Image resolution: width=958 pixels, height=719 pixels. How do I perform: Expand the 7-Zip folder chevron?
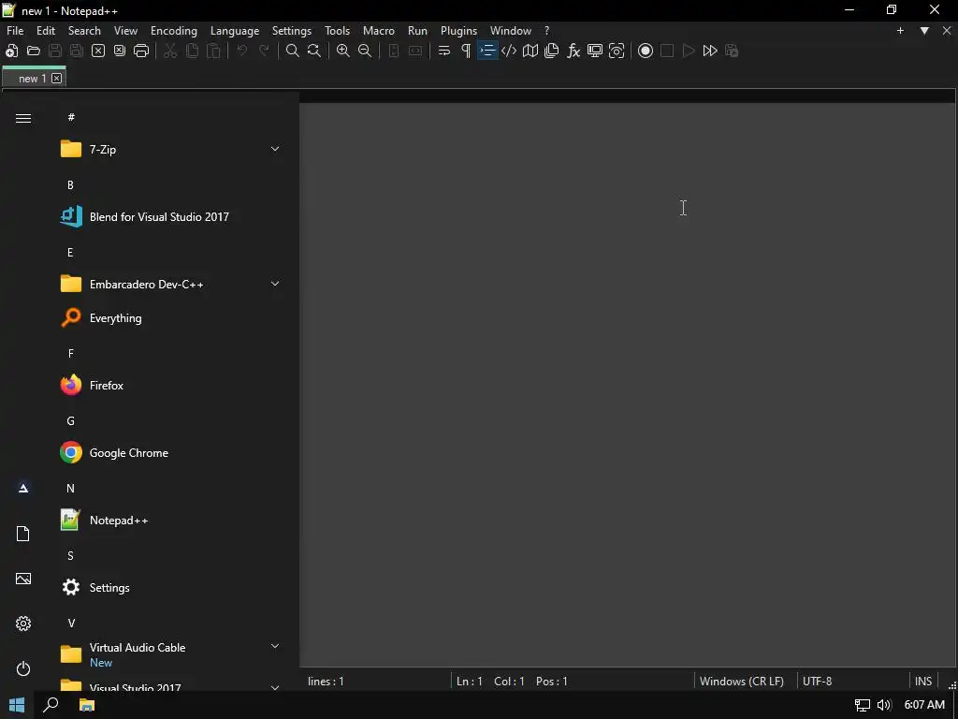tap(275, 149)
